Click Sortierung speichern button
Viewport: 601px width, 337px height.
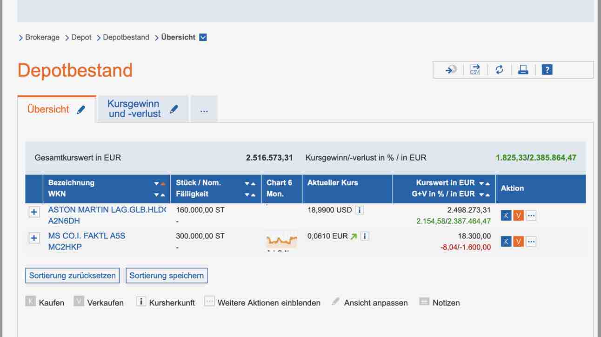[167, 276]
